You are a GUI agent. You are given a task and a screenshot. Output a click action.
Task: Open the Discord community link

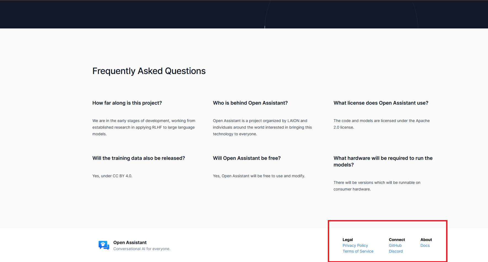click(x=396, y=251)
